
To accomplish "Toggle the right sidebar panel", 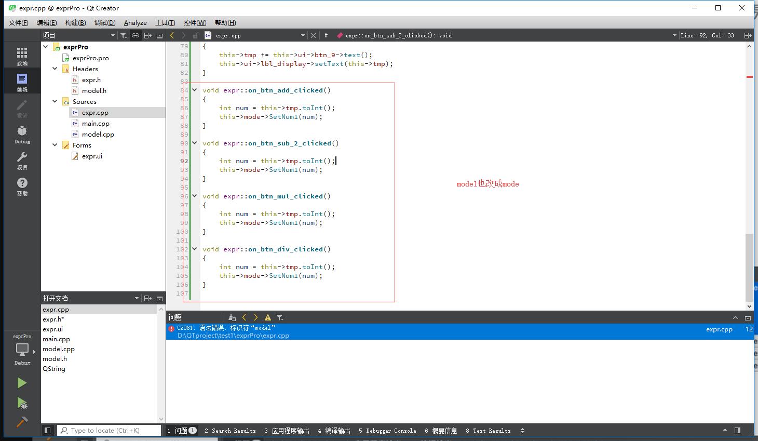I will [738, 430].
